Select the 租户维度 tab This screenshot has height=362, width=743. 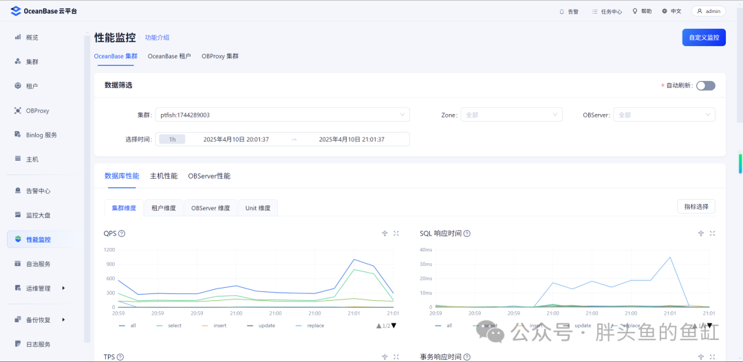[164, 207]
